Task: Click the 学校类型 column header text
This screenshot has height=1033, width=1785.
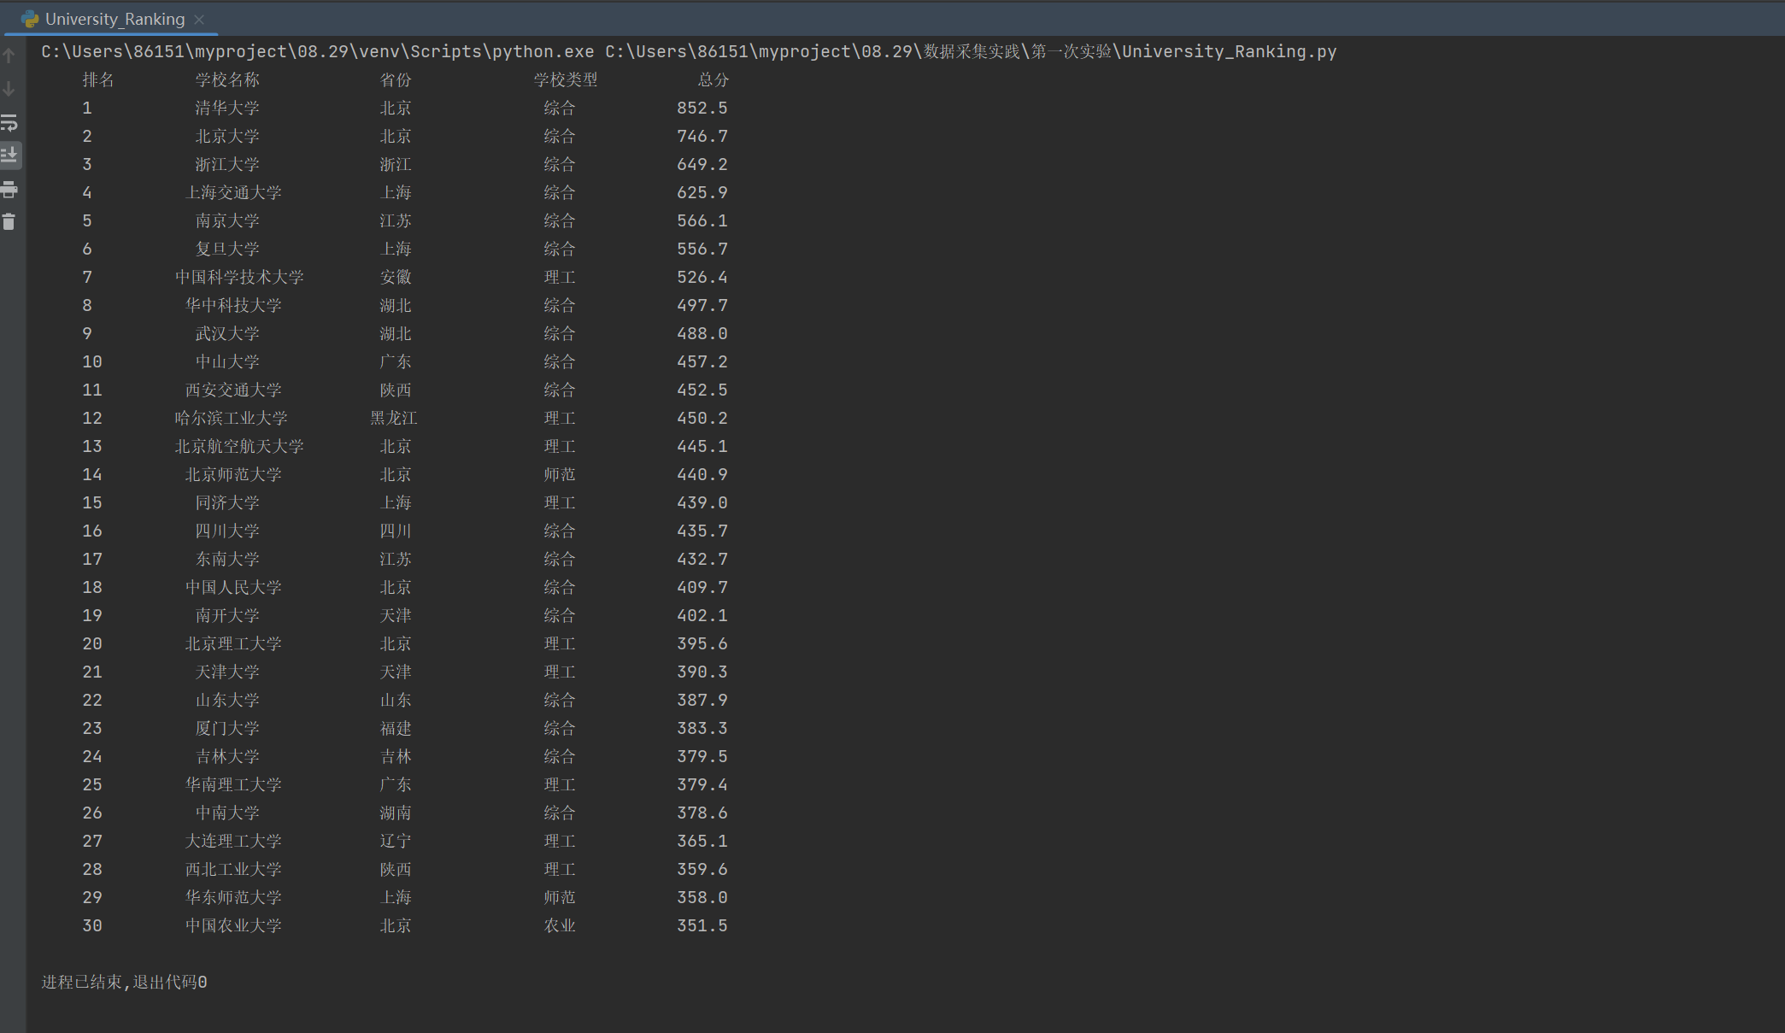Action: 565,79
